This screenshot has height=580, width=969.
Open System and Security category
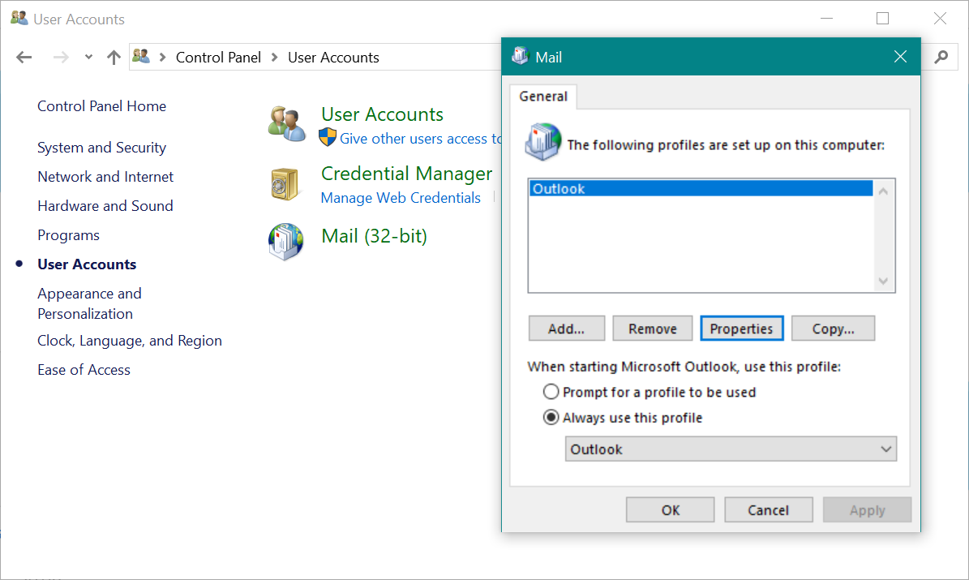101,148
